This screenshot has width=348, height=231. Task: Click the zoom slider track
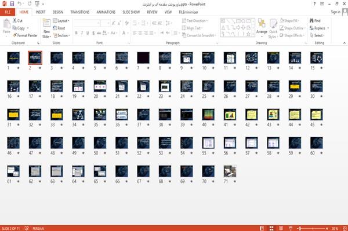[x=313, y=228]
